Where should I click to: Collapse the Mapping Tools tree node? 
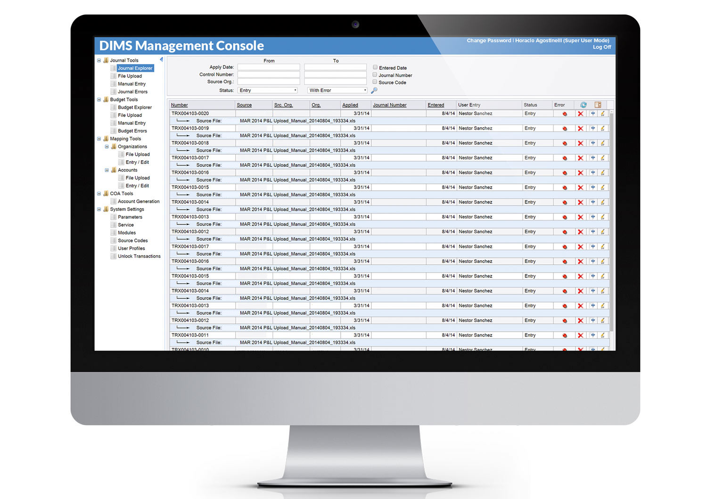(x=99, y=139)
